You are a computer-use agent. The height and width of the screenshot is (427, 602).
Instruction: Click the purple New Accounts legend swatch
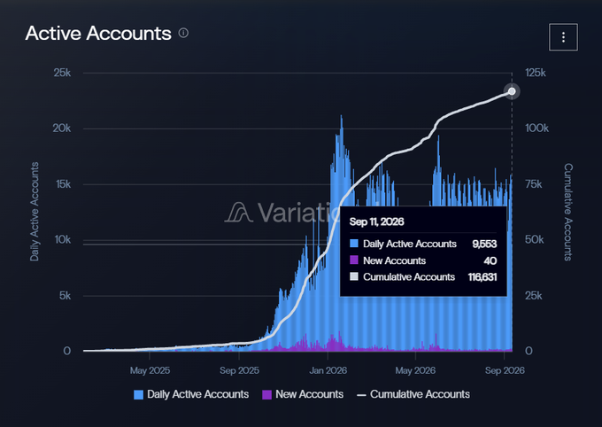pos(266,395)
